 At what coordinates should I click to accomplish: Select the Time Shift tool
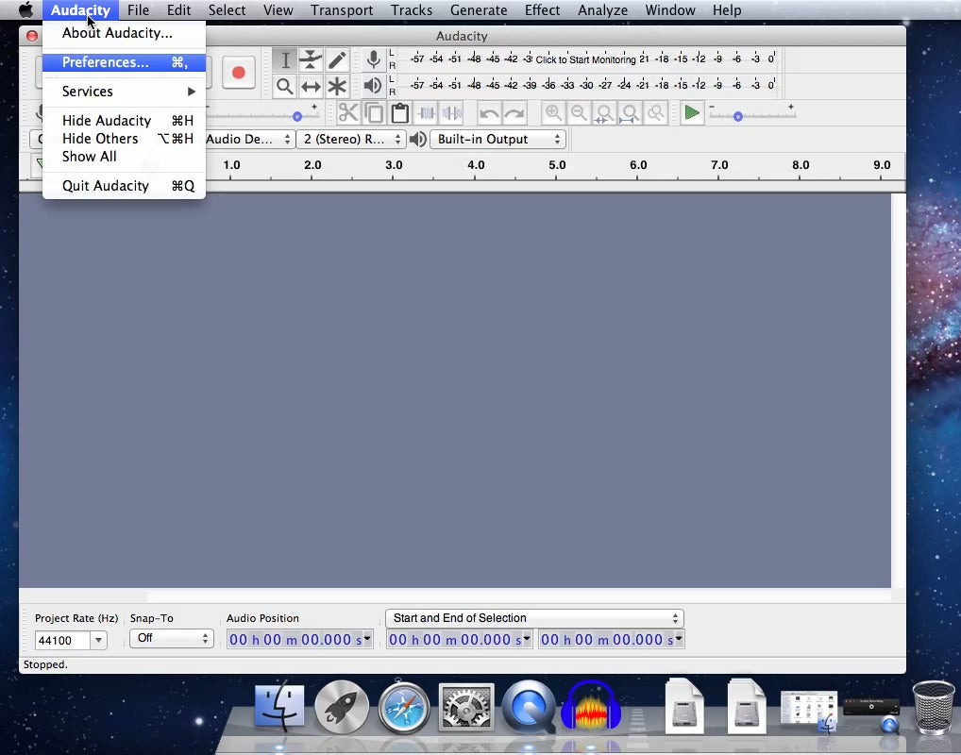(x=311, y=87)
